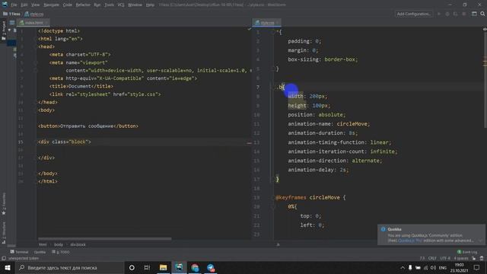Expand the Quokka notification chevron
This screenshot has height=274, width=487.
pos(480,241)
